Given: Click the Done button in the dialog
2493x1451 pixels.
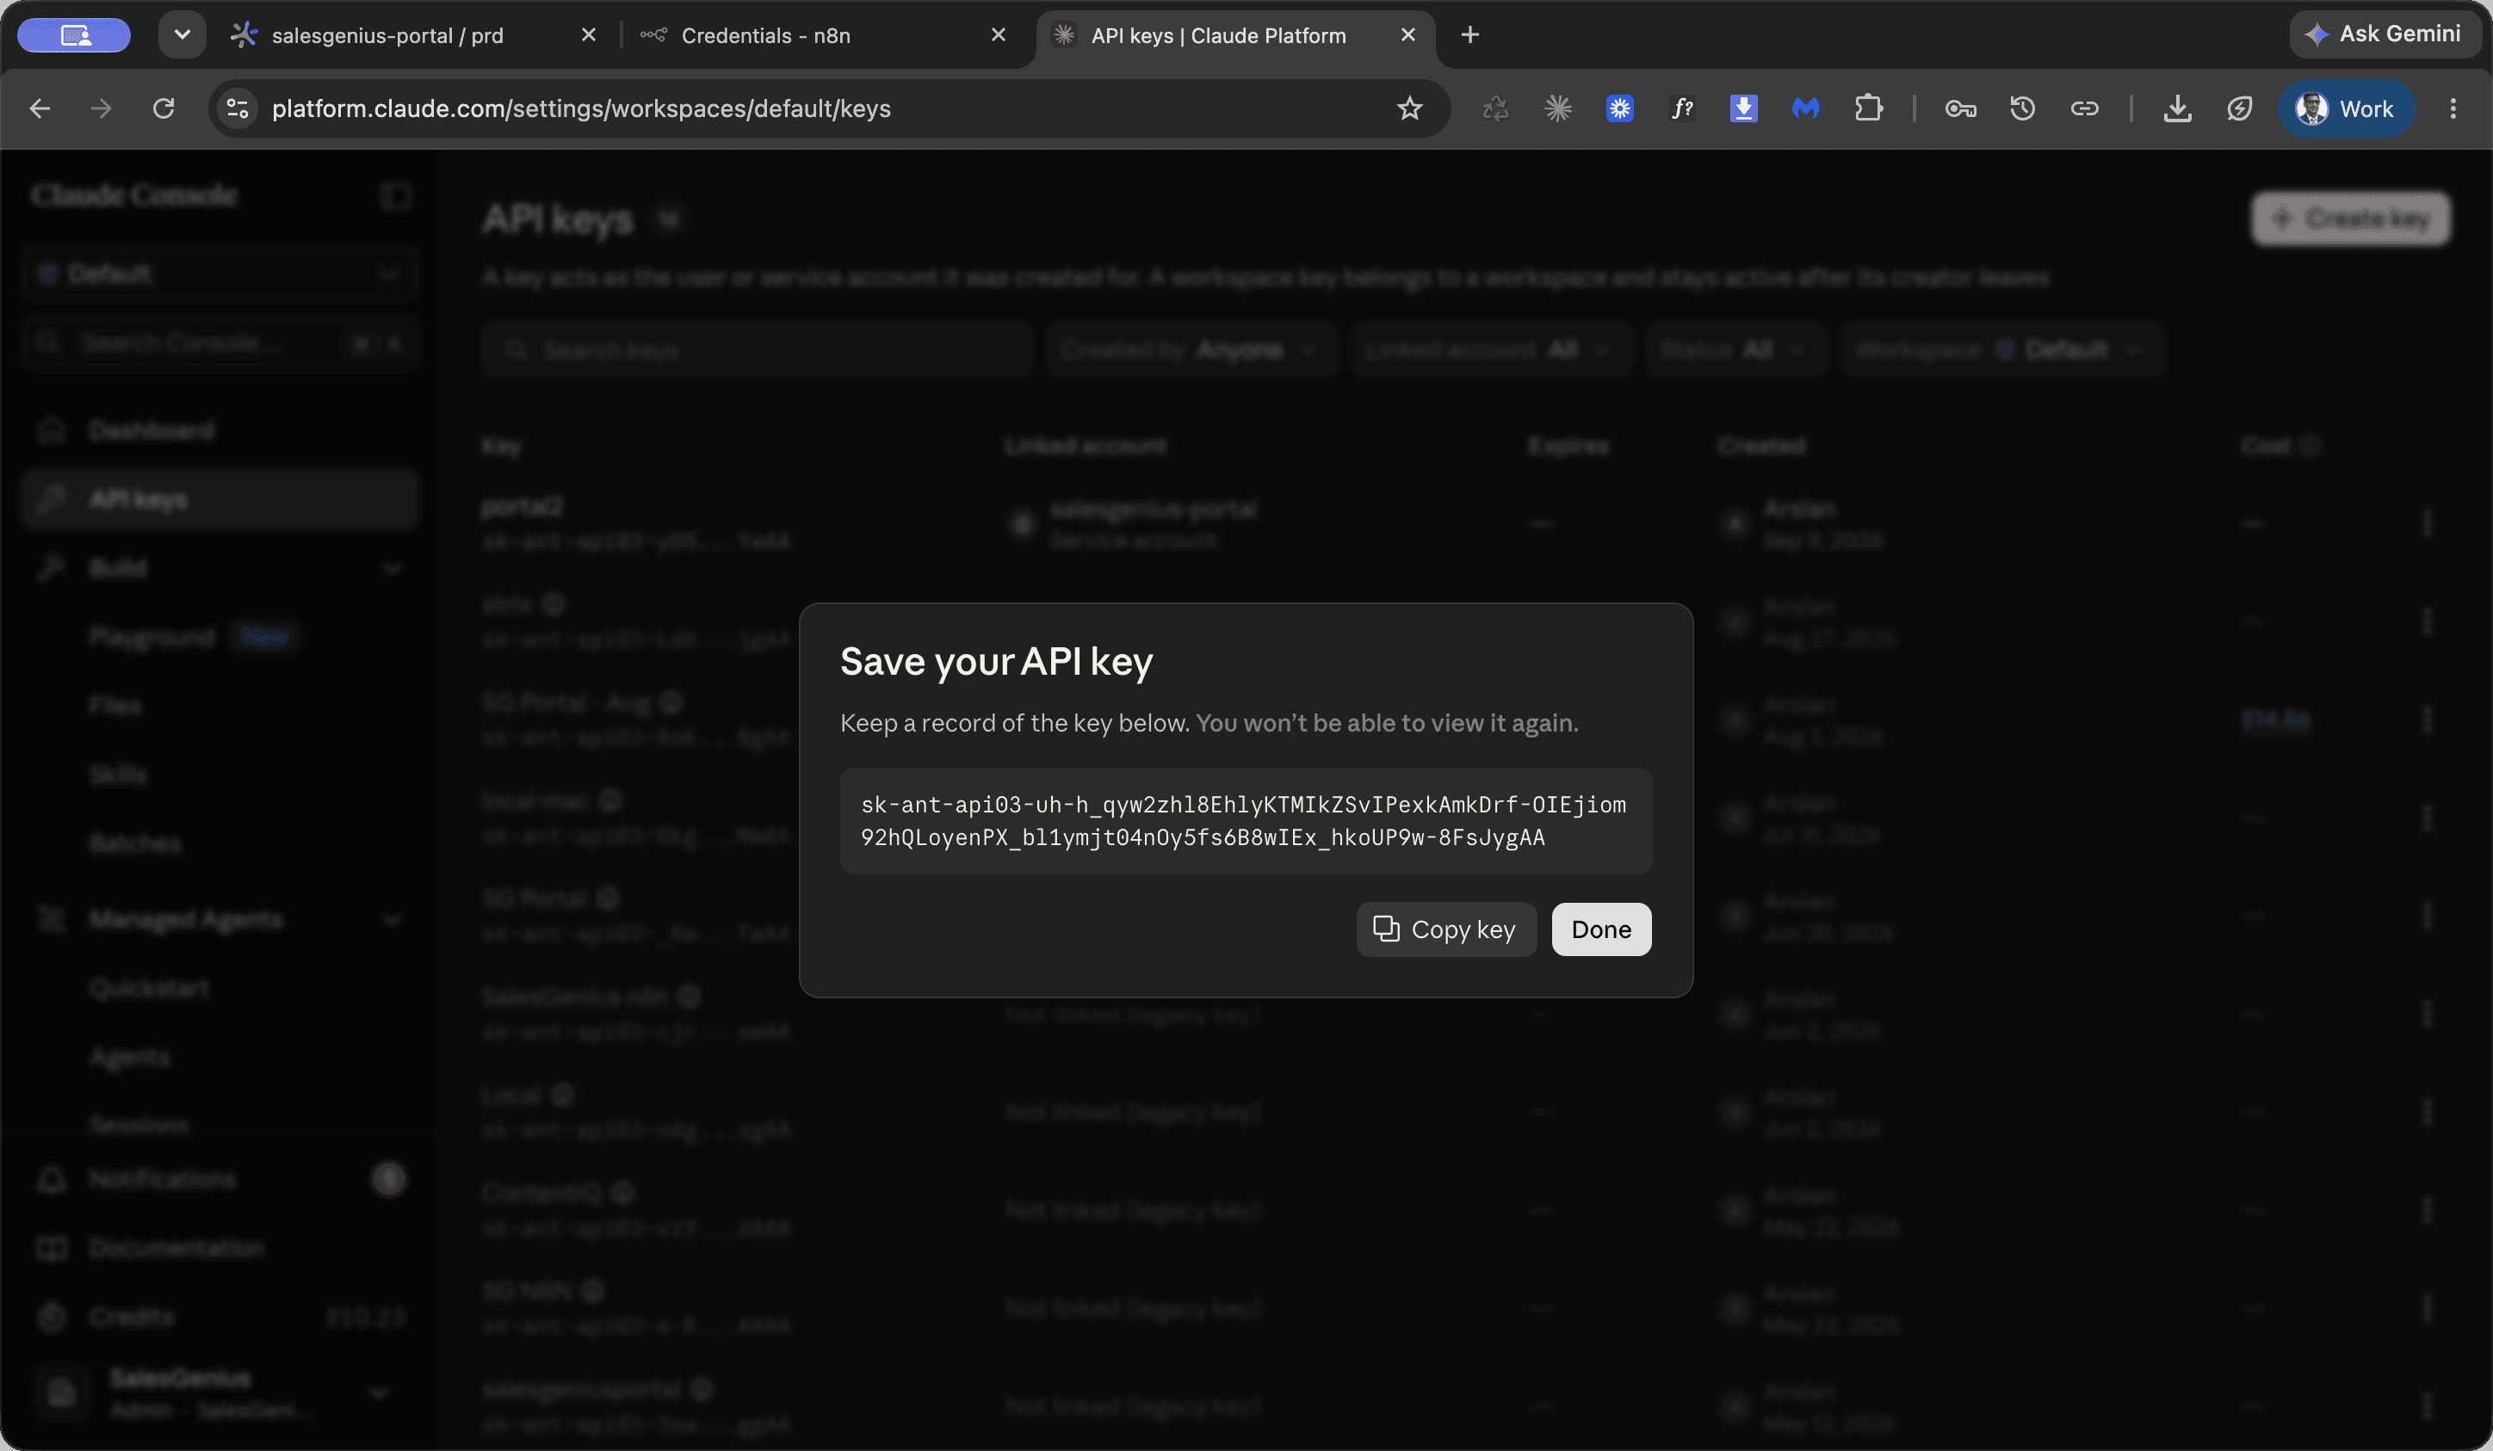Looking at the screenshot, I should 1600,929.
